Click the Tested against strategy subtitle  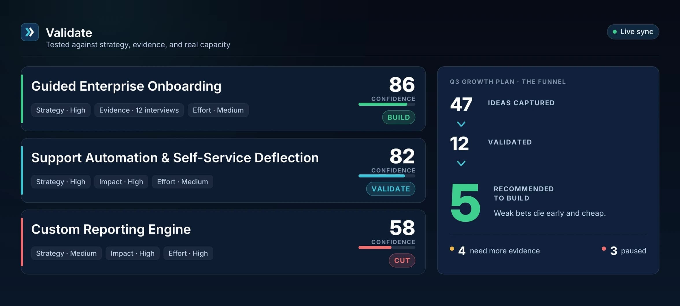coord(138,44)
